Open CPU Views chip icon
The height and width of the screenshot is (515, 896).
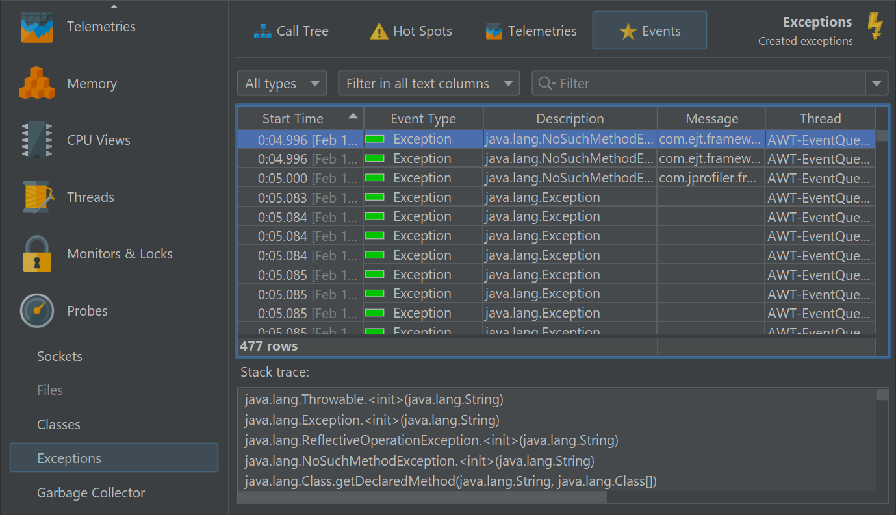coord(37,140)
